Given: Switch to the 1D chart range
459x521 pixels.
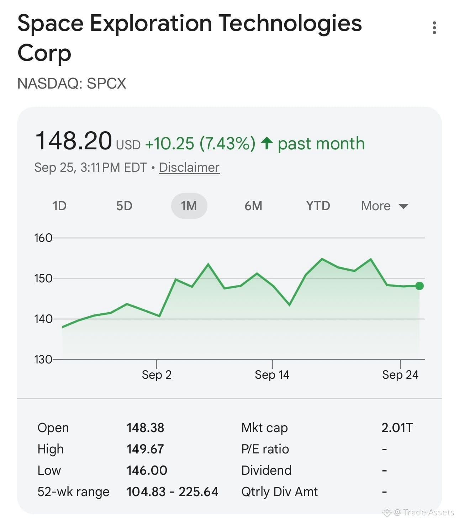Looking at the screenshot, I should pyautogui.click(x=60, y=206).
